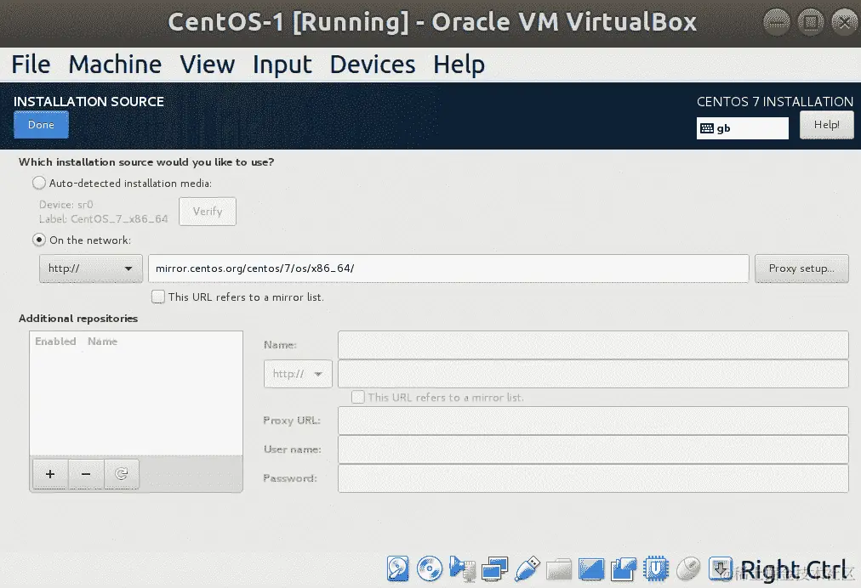Open Proxy setup... dialog
Screen dimensions: 861x588
pyautogui.click(x=801, y=269)
